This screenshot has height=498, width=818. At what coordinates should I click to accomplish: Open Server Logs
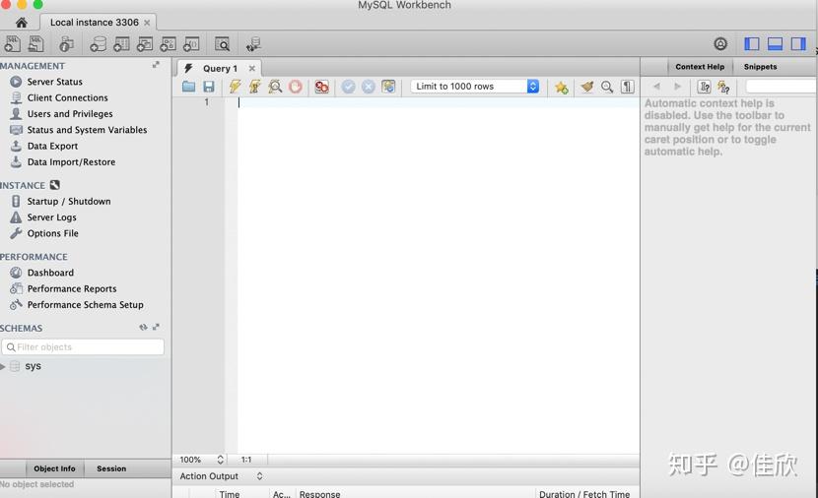[51, 218]
